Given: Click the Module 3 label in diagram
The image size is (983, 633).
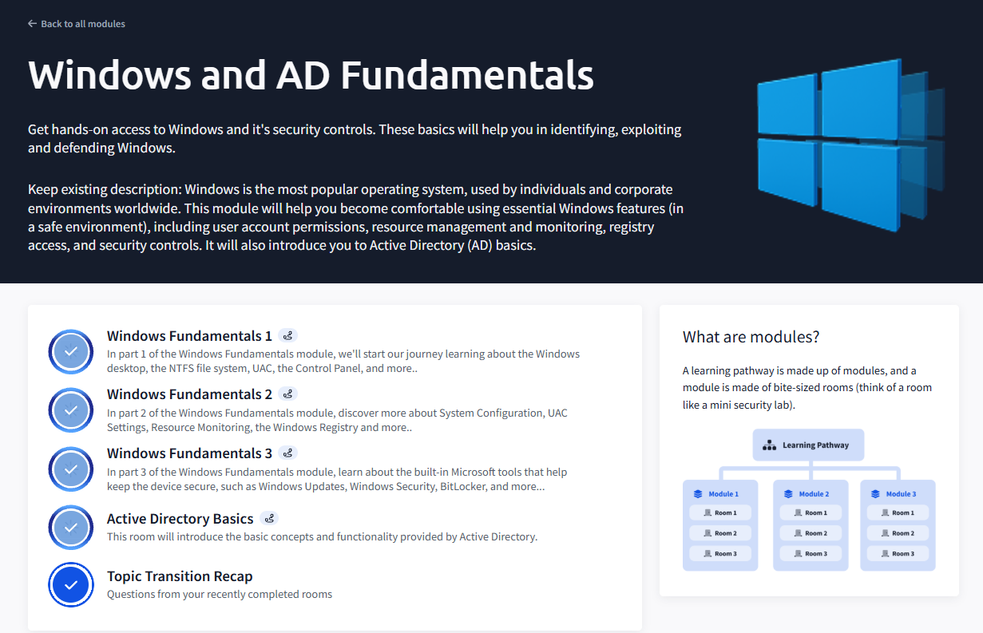Looking at the screenshot, I should tap(902, 494).
